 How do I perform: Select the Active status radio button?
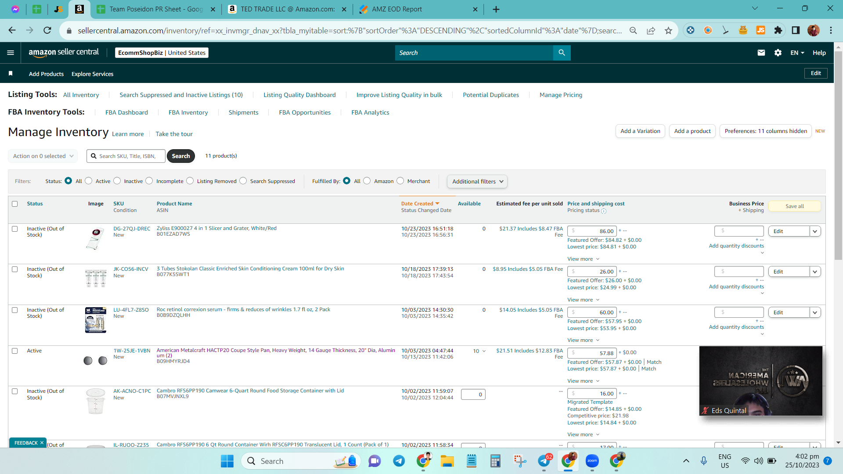[x=89, y=181]
